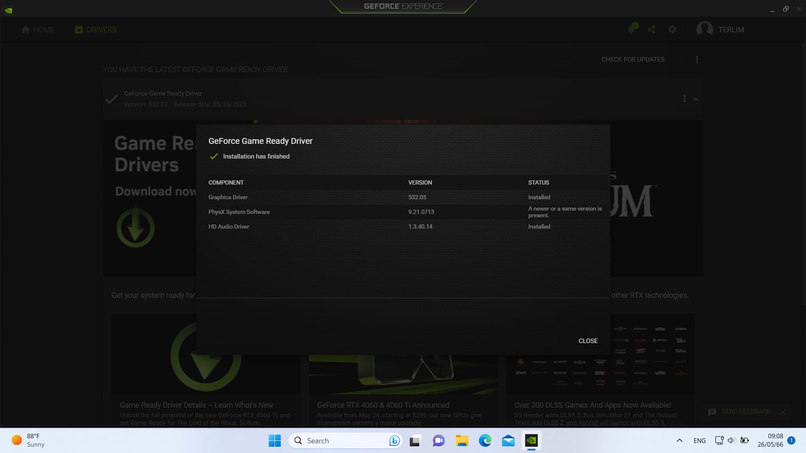Click the VERSION column header

(420, 182)
